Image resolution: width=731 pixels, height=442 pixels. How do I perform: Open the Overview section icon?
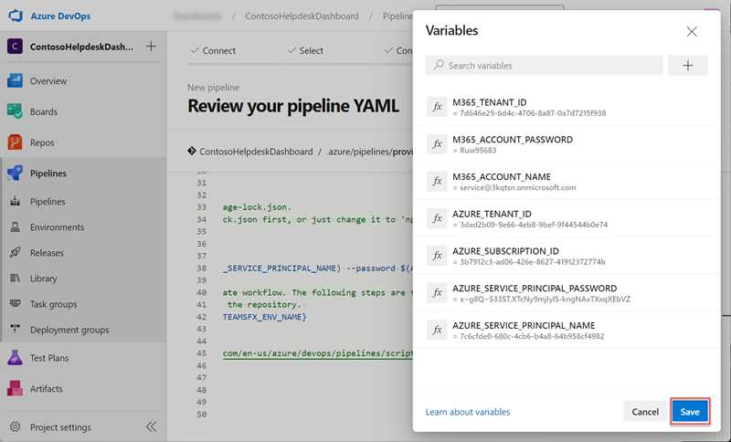(15, 80)
